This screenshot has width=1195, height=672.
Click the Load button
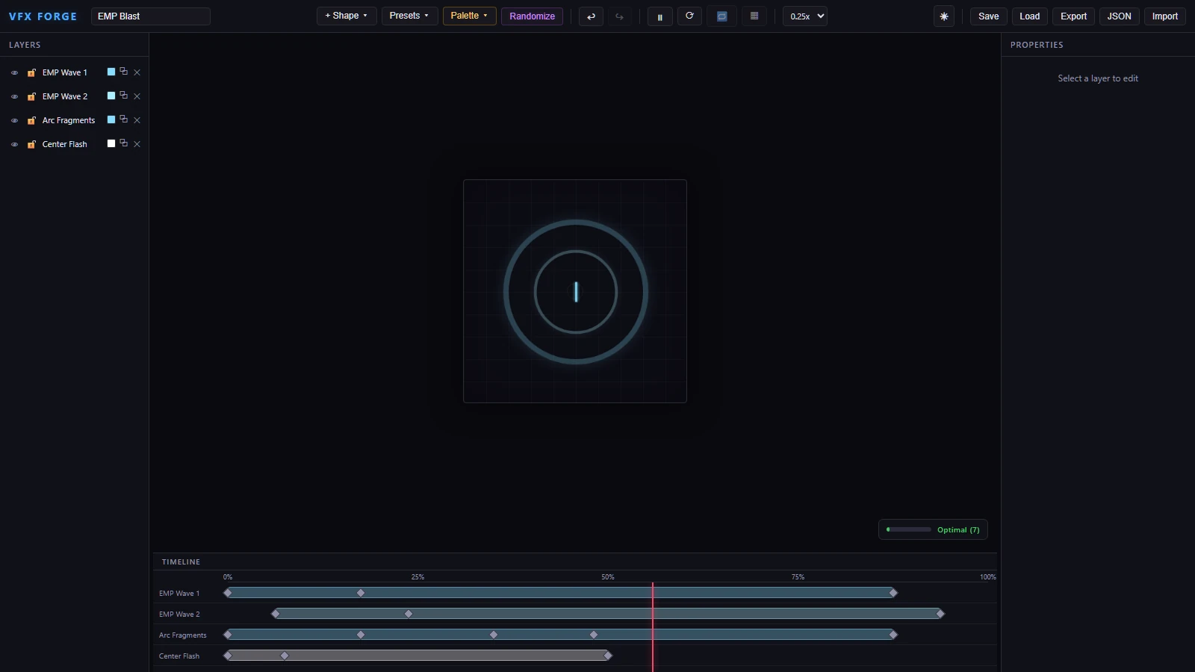(1029, 16)
